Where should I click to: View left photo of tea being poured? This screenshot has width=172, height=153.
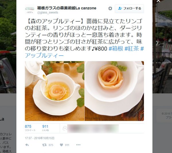tap(55, 91)
